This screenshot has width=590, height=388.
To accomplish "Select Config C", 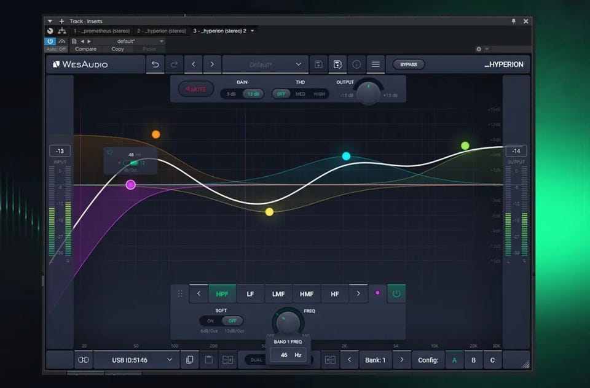I will coord(492,360).
